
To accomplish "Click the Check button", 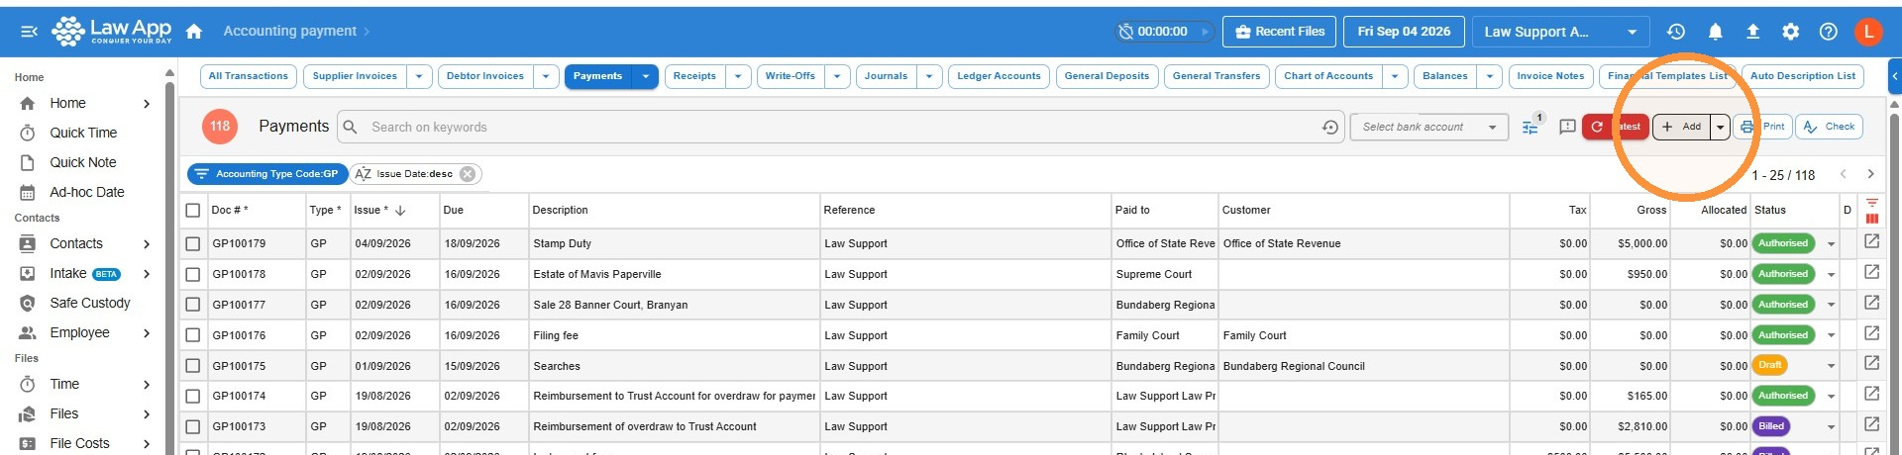I will click(x=1830, y=127).
